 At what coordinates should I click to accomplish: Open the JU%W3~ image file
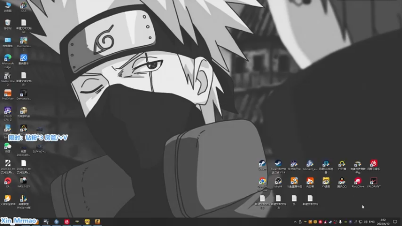pyautogui.click(x=39, y=148)
